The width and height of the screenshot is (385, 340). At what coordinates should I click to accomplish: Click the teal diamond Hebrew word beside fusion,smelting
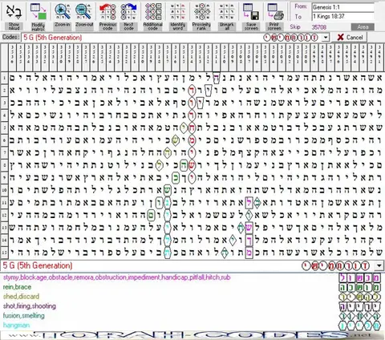(359, 316)
